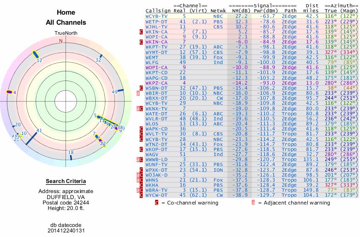Open the WJHL-TV callsign entry
This screenshot has width=360, height=237.
pyautogui.click(x=156, y=26)
